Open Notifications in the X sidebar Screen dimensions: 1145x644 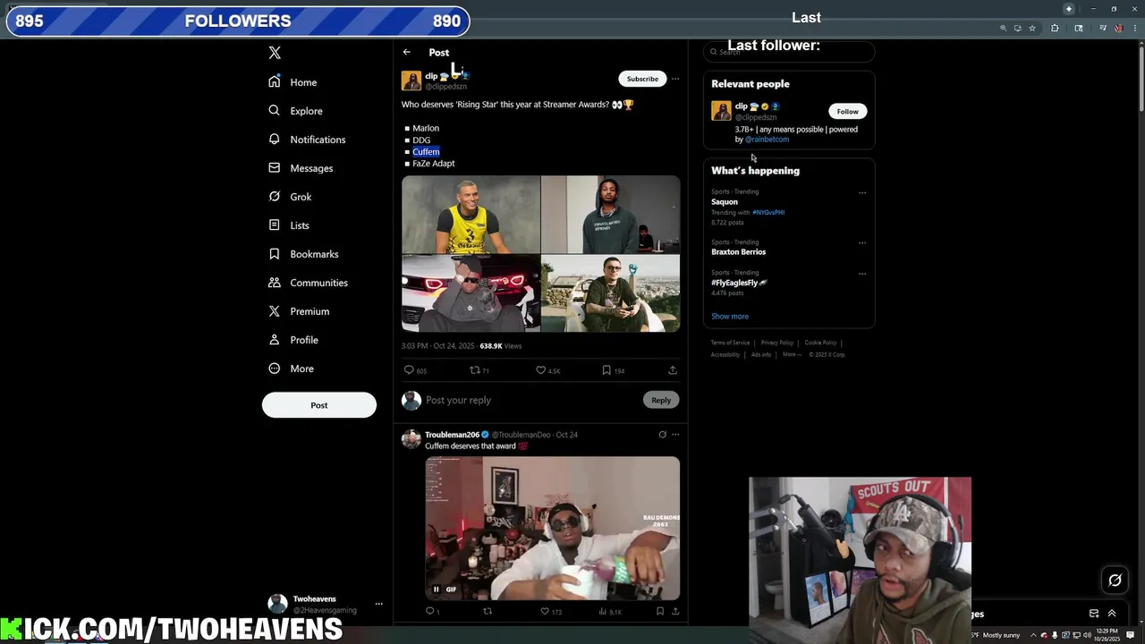click(307, 140)
